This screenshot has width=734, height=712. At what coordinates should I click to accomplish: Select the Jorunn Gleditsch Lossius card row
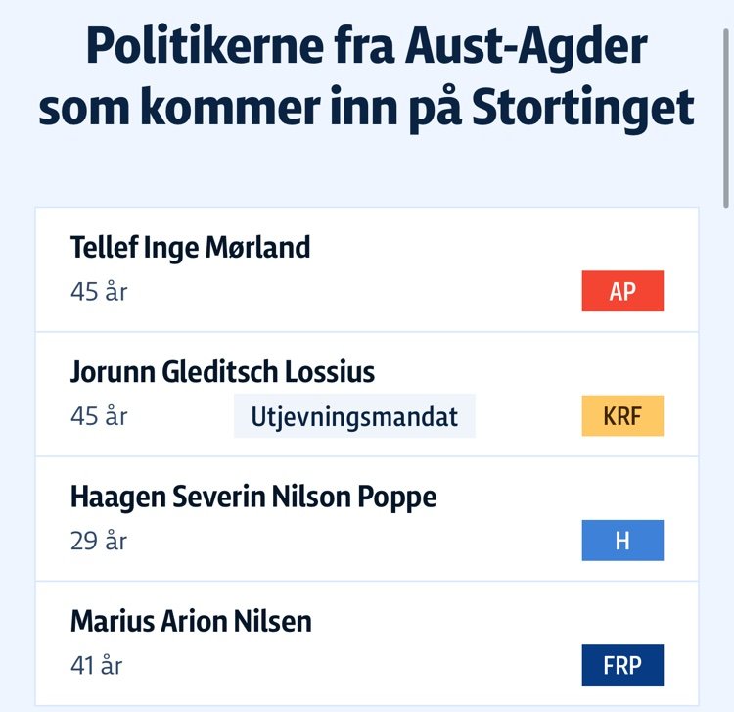tap(367, 394)
